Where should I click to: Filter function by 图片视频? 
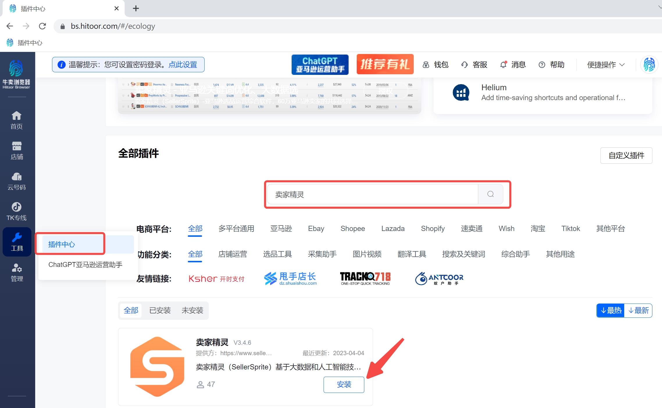pos(367,254)
